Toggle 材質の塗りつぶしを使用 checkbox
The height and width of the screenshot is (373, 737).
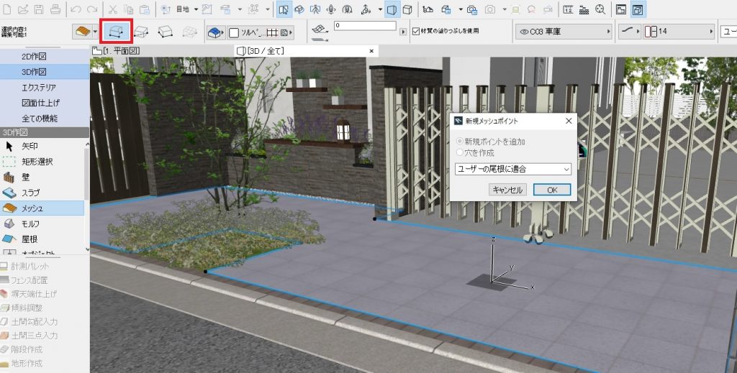pyautogui.click(x=415, y=32)
